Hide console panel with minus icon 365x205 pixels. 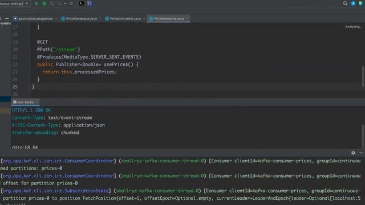coord(361,153)
